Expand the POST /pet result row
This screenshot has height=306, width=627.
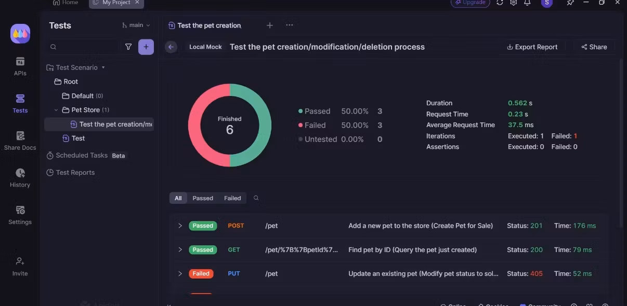click(x=180, y=226)
